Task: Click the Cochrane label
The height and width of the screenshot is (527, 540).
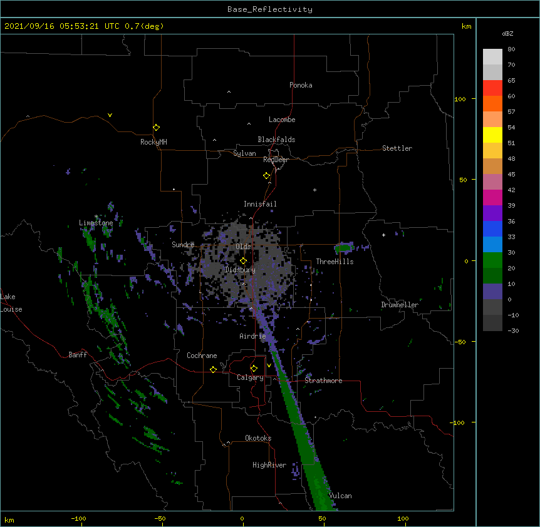Action: (202, 356)
